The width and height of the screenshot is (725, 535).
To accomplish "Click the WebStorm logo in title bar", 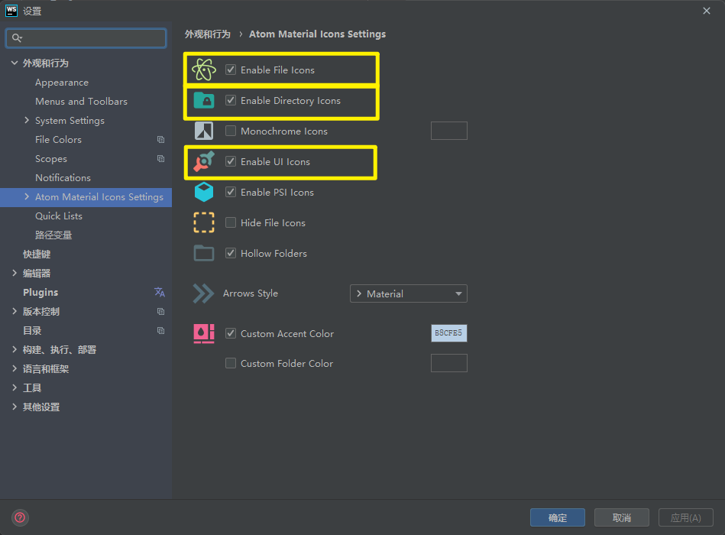I will [11, 11].
